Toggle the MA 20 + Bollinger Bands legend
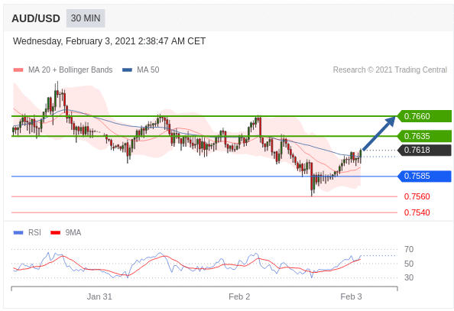The image size is (454, 311). 63,70
